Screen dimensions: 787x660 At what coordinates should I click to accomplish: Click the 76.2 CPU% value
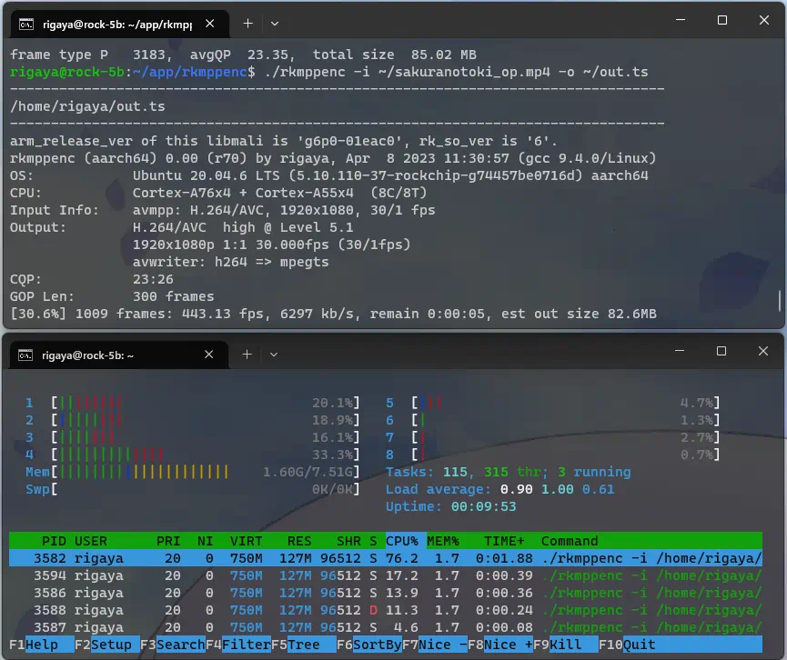[x=401, y=558]
